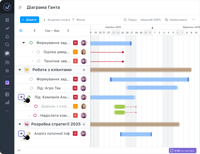
Task: Collapse the Робота з клієнтами group
Action: coord(20,70)
